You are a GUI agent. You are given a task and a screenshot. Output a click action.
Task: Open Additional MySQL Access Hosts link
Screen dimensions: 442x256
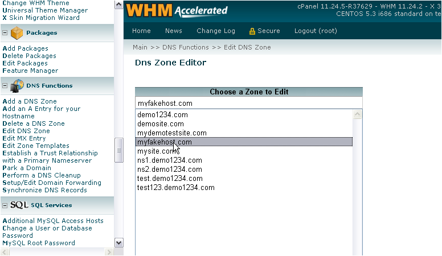(x=53, y=221)
